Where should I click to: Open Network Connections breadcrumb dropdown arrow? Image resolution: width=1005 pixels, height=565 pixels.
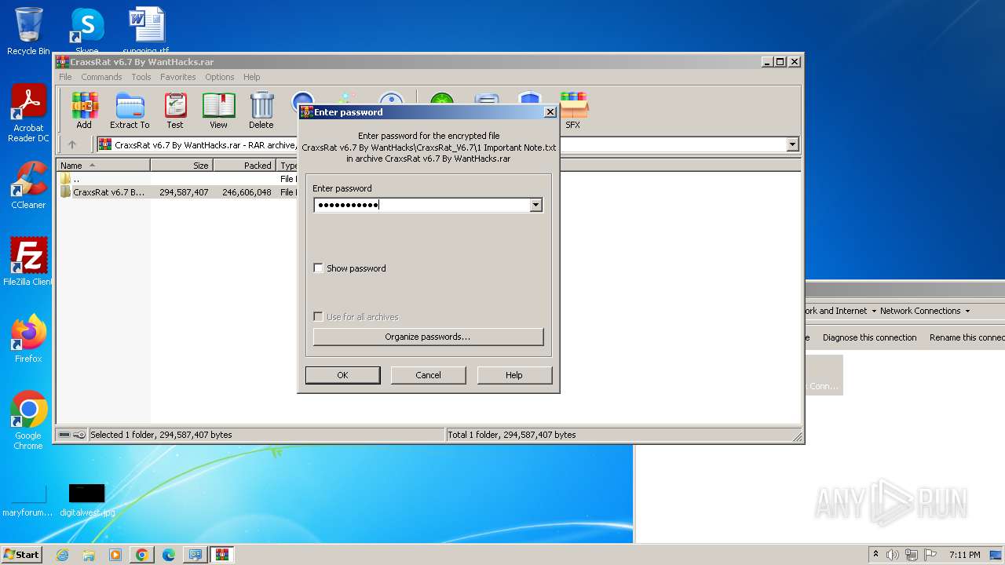point(967,311)
